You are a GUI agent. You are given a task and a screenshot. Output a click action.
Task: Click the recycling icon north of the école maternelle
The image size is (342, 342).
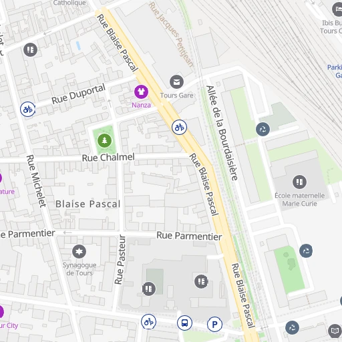click(x=263, y=129)
